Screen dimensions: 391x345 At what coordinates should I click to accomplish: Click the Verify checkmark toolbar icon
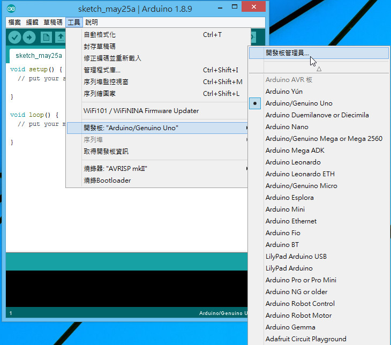14,37
